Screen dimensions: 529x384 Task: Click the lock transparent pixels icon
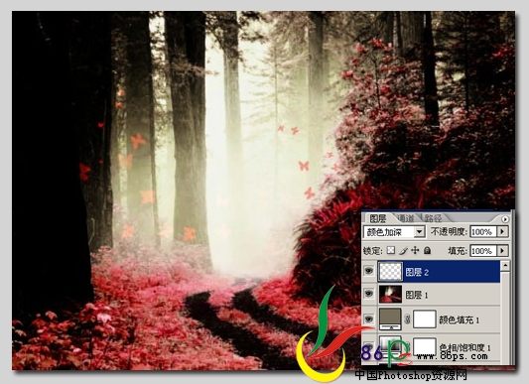pos(391,250)
